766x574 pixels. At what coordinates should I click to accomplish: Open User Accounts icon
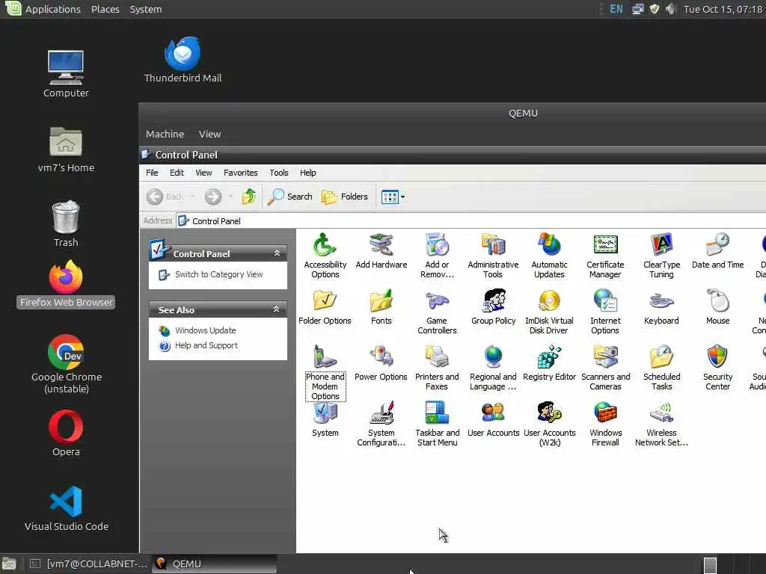tap(493, 419)
